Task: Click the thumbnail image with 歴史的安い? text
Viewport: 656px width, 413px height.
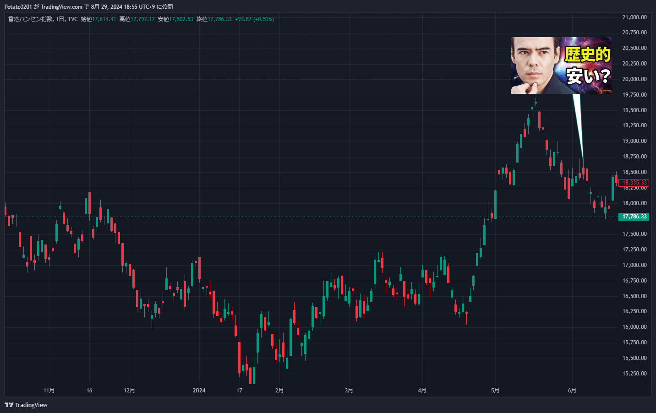Action: [x=561, y=65]
